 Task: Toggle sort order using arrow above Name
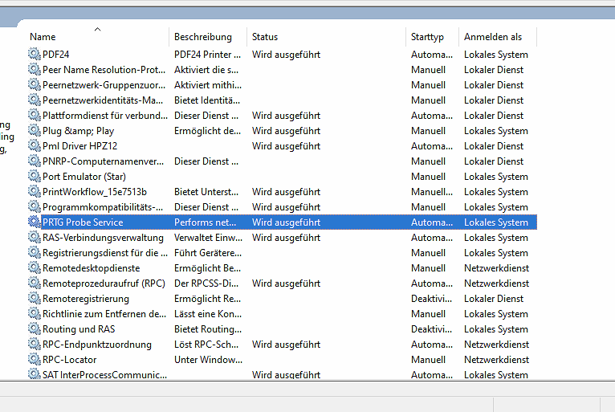pyautogui.click(x=98, y=30)
